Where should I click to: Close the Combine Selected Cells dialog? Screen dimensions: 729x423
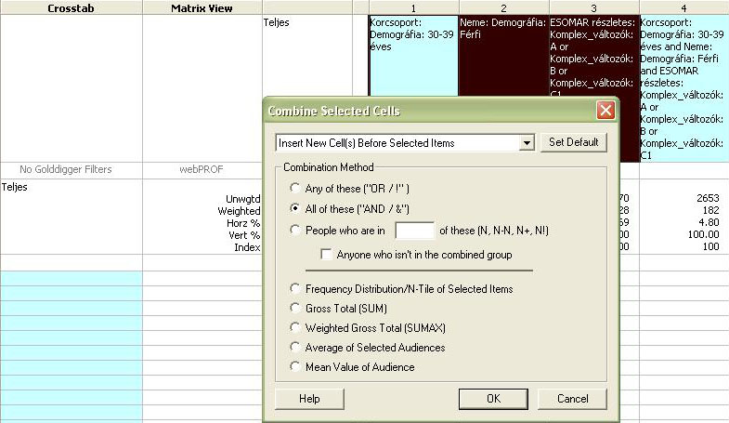click(x=605, y=111)
